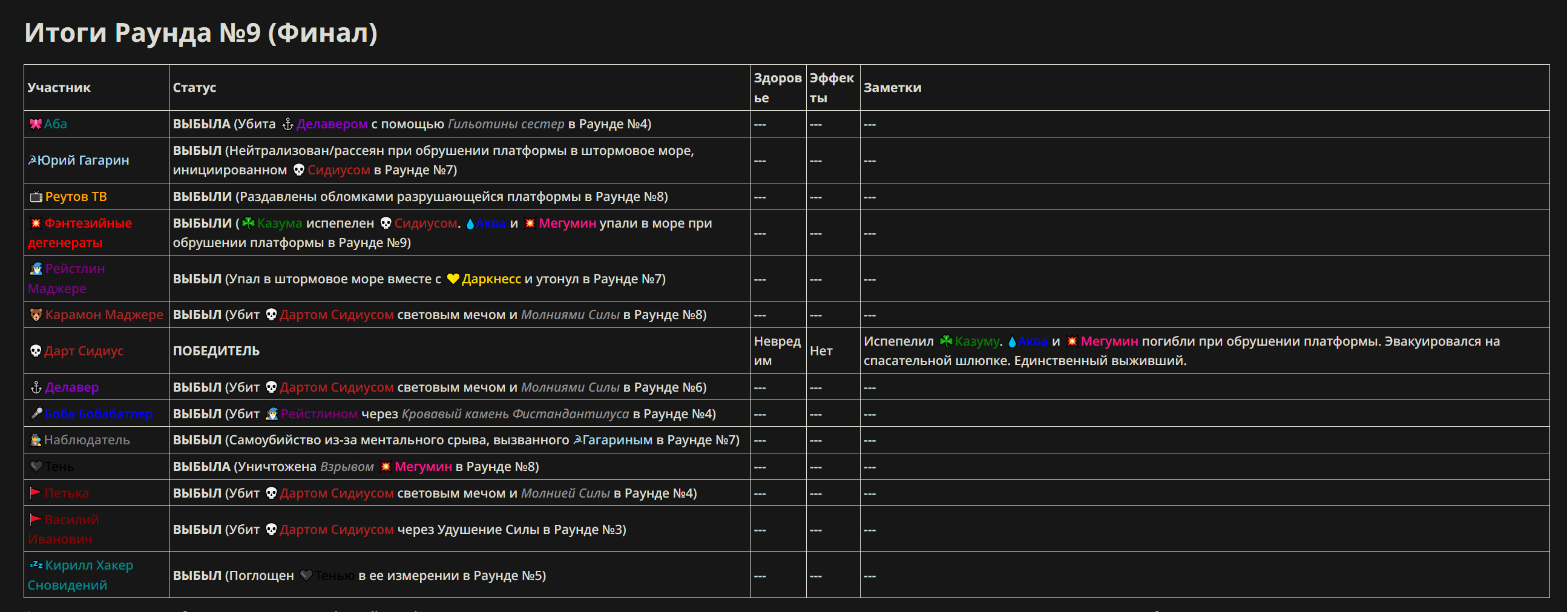Click the zzz emoji beside Кирилл Хакер

click(36, 565)
